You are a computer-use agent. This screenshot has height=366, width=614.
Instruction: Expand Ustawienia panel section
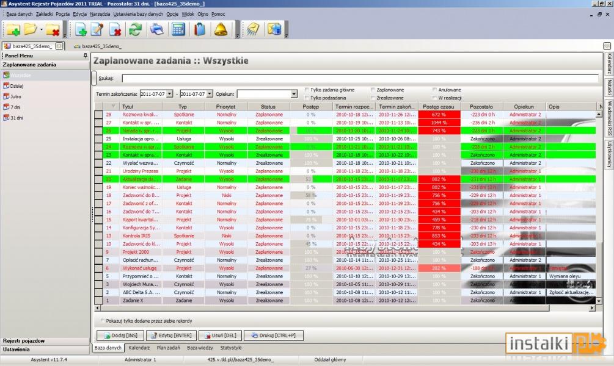point(45,350)
